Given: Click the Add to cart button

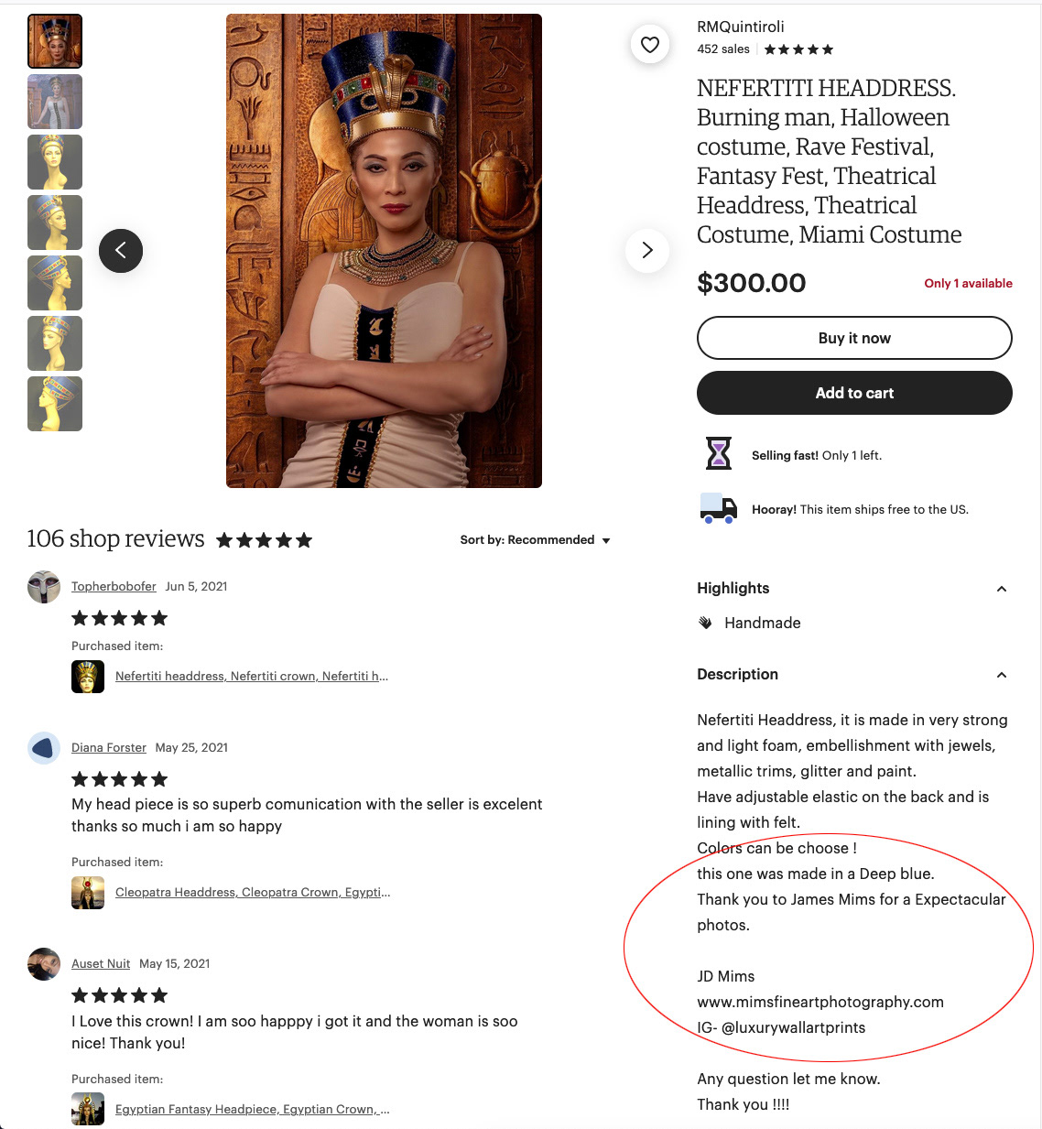Looking at the screenshot, I should coord(854,393).
